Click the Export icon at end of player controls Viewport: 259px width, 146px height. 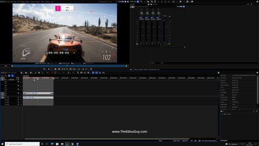tap(91, 69)
